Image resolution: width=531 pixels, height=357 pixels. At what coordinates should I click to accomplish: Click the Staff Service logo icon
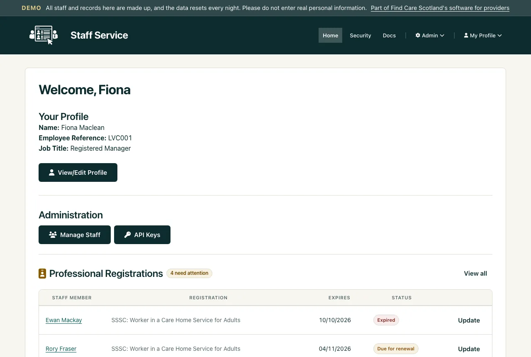(x=44, y=35)
